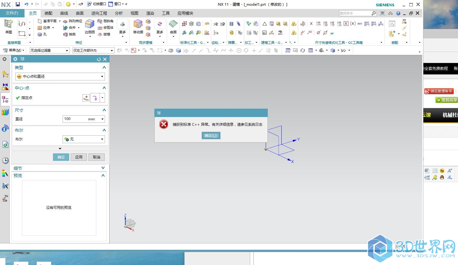Click the 签到完毕 button in browser window
458x265 pixels.
pyautogui.click(x=447, y=100)
